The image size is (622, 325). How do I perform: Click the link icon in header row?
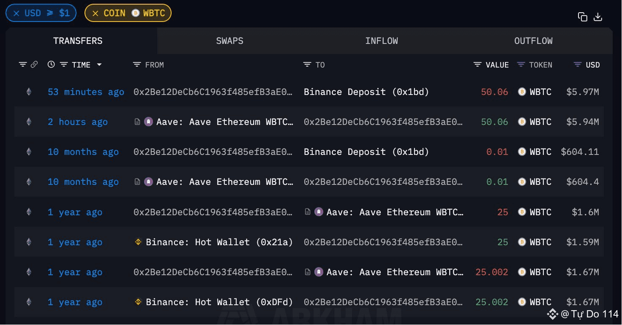coord(34,65)
